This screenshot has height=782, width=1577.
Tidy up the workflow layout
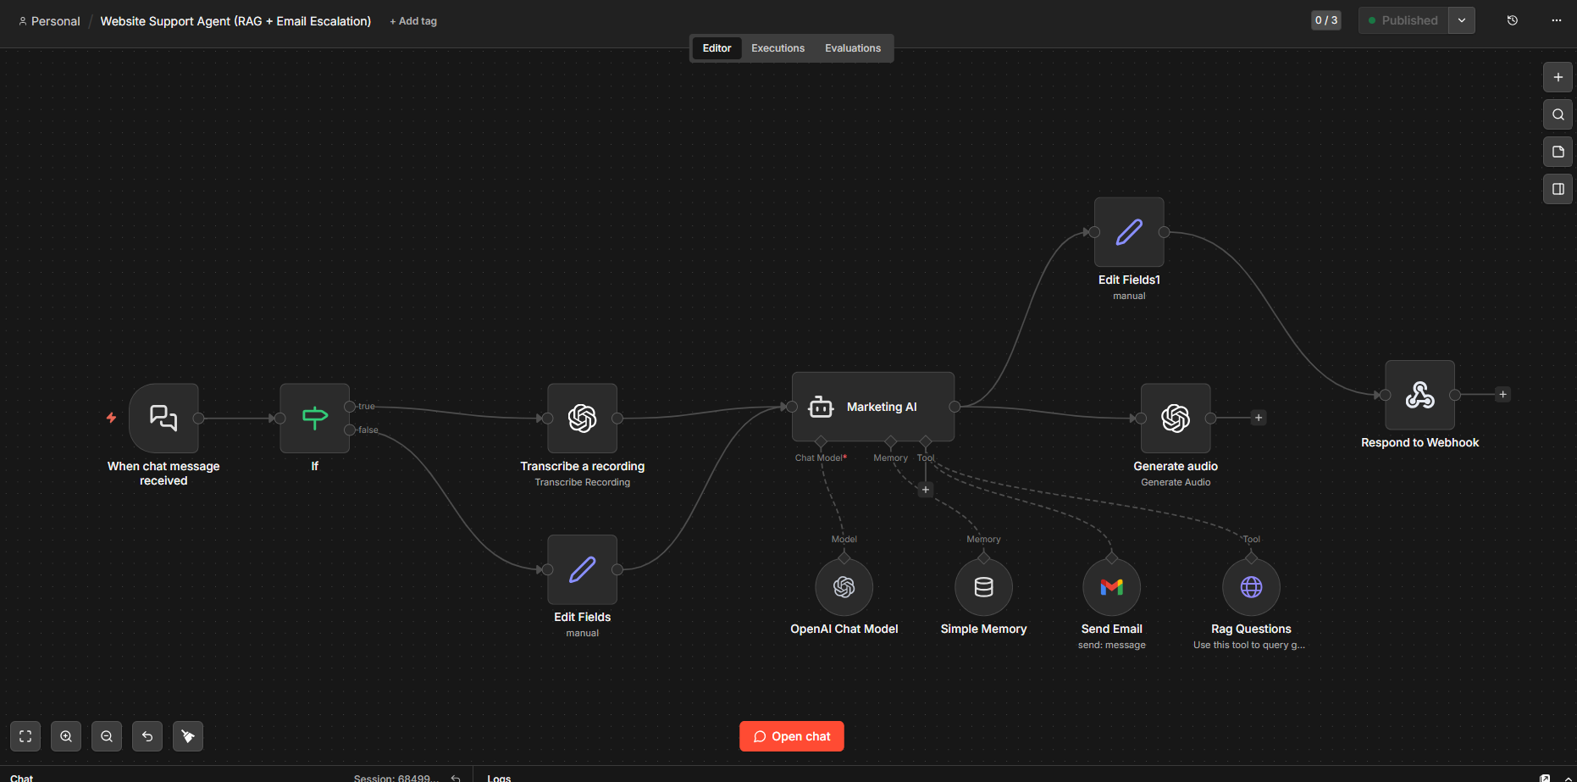coord(188,736)
